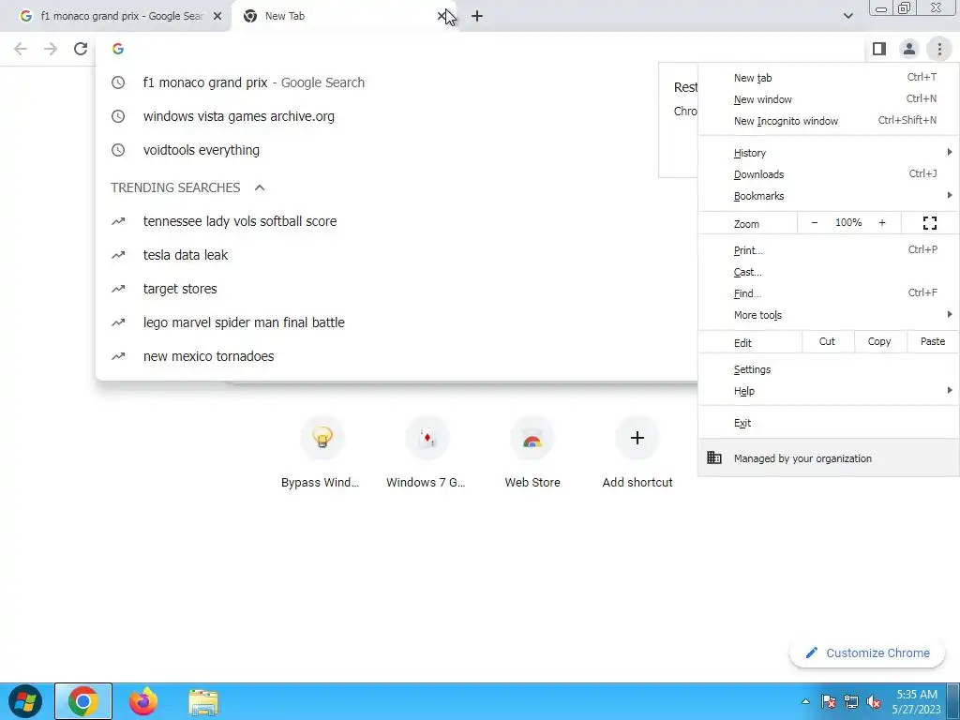
Task: Open the profile avatar icon
Action: 909,49
